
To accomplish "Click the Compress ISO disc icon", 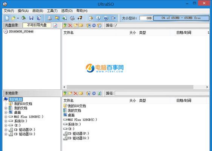I will click(x=65, y=18).
